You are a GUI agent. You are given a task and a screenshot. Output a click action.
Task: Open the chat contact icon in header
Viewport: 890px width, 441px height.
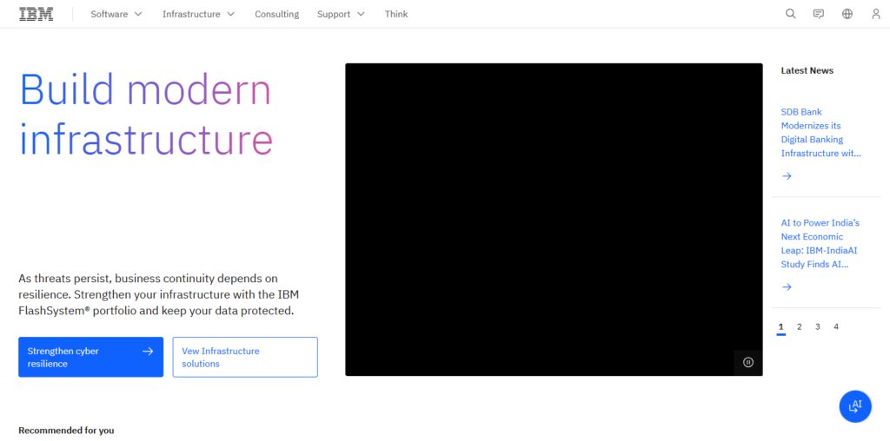[x=819, y=14]
